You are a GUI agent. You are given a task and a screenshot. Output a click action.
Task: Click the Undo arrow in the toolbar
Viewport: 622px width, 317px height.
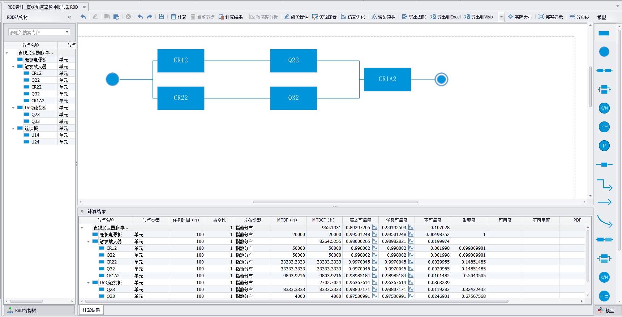[140, 17]
